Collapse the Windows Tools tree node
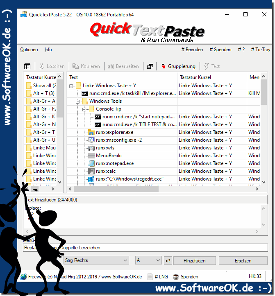 coord(77,102)
